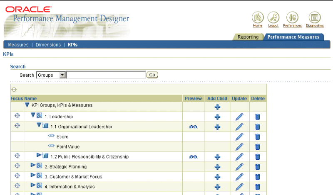The width and height of the screenshot is (333, 195).
Task: Delete 1.2 Public Responsibility & Citizenship
Action: point(258,157)
